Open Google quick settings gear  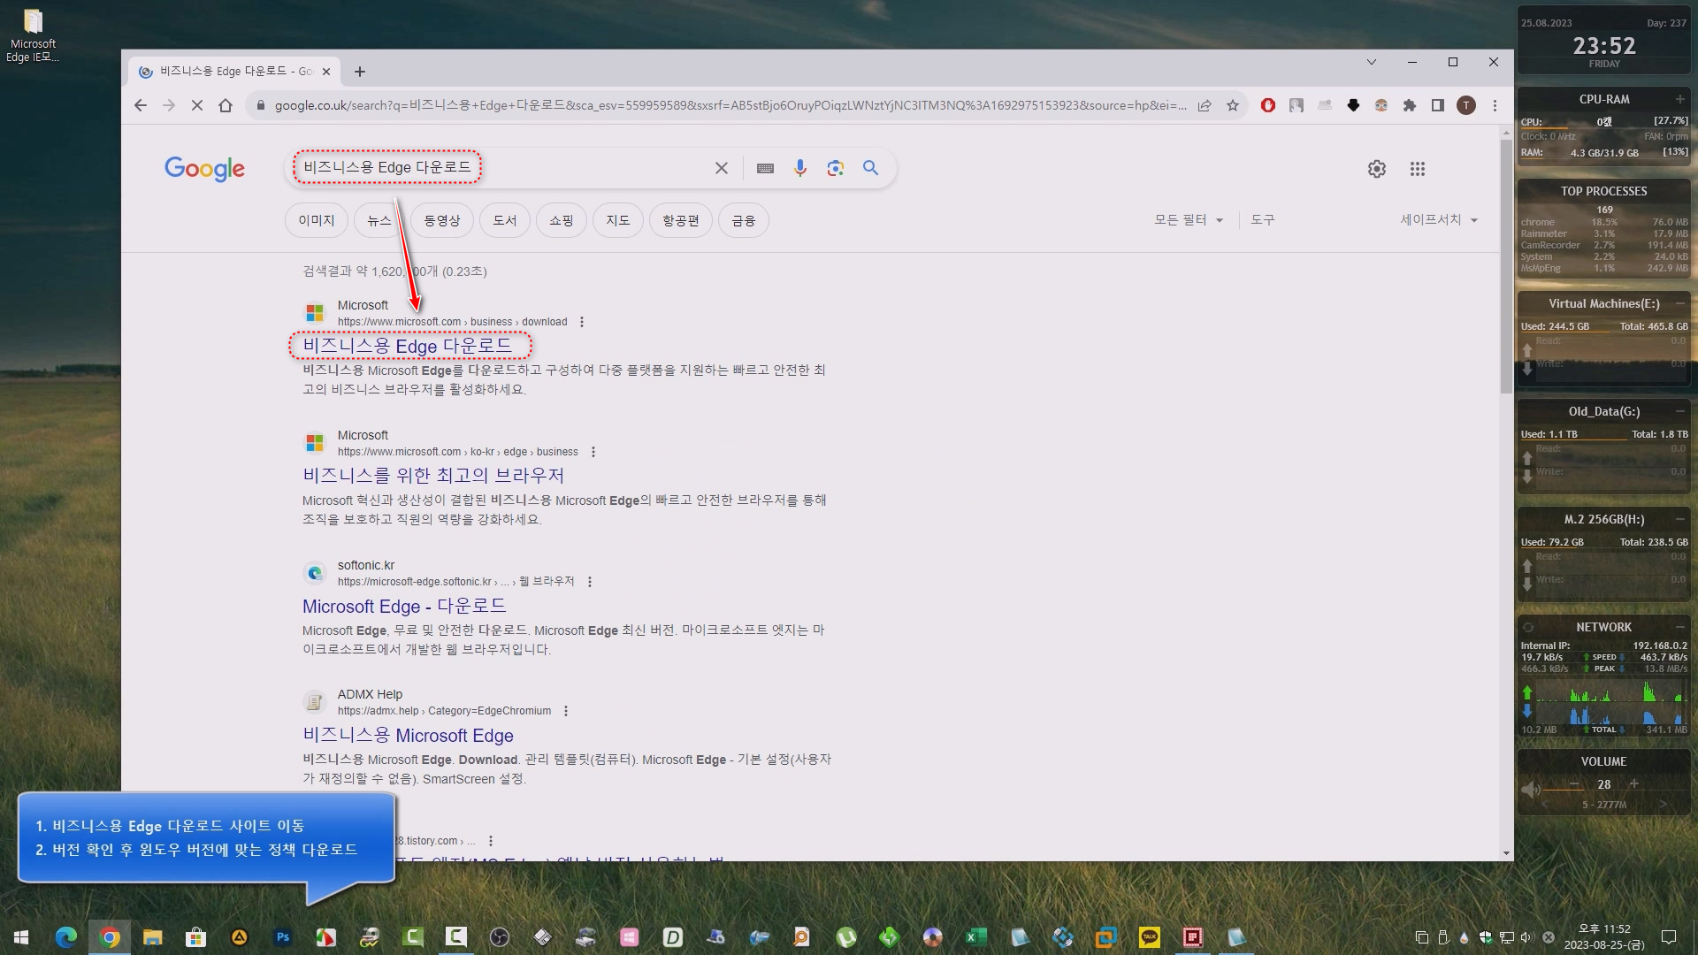[1377, 169]
